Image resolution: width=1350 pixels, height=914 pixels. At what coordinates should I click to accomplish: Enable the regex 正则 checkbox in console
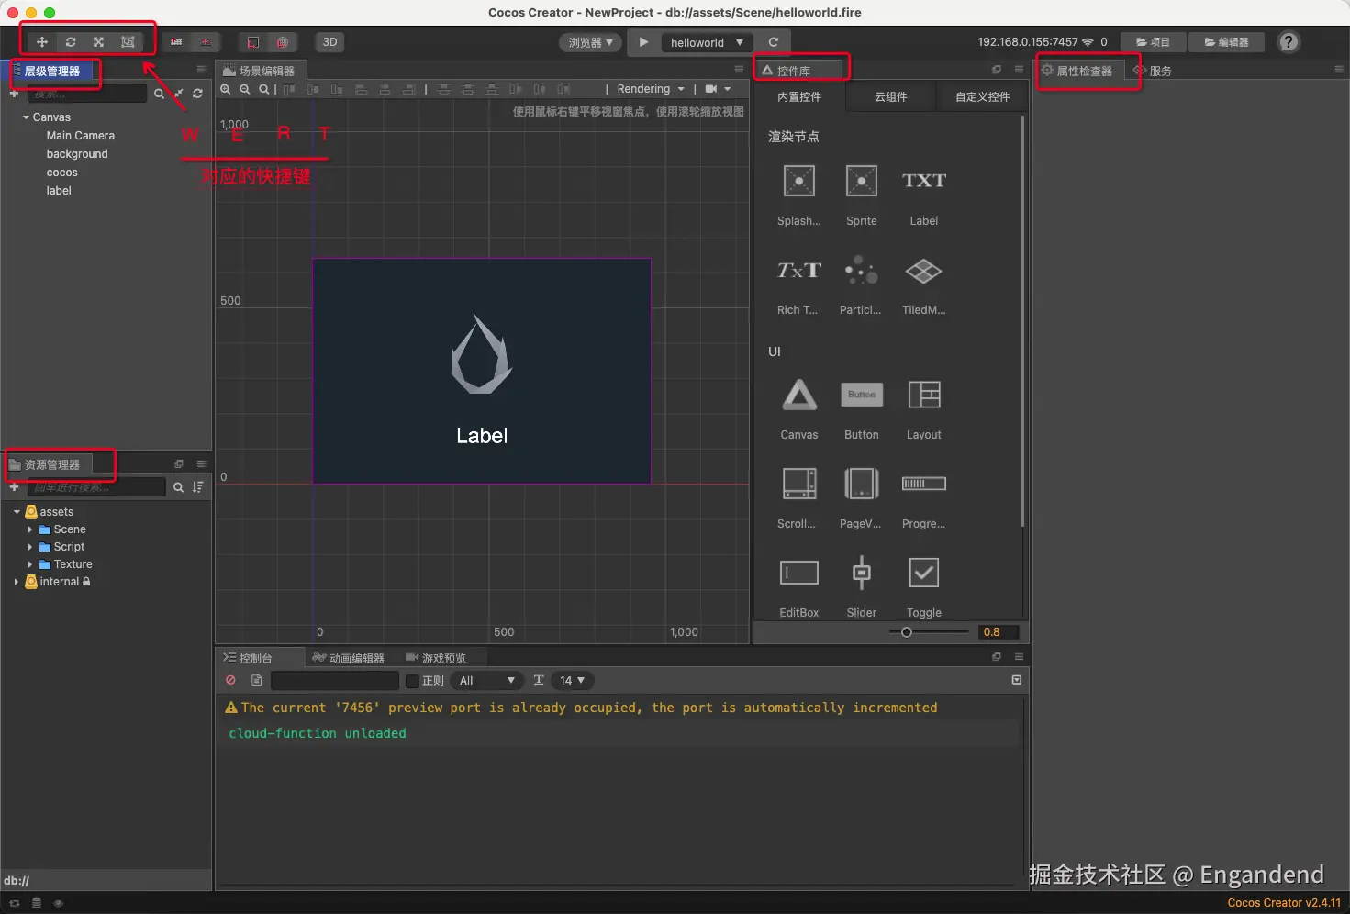coord(413,681)
